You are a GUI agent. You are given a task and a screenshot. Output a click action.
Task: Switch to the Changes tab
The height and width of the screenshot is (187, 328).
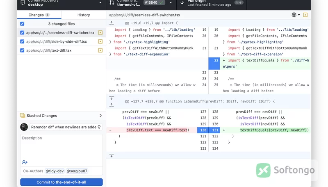pyautogui.click(x=39, y=15)
